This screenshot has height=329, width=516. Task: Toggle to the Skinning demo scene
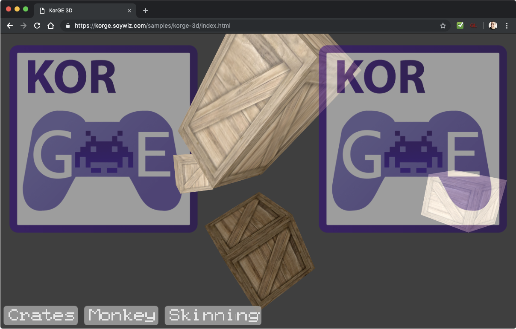click(213, 315)
